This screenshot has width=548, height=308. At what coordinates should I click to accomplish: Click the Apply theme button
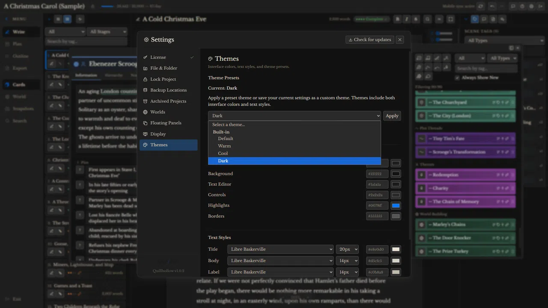click(392, 116)
